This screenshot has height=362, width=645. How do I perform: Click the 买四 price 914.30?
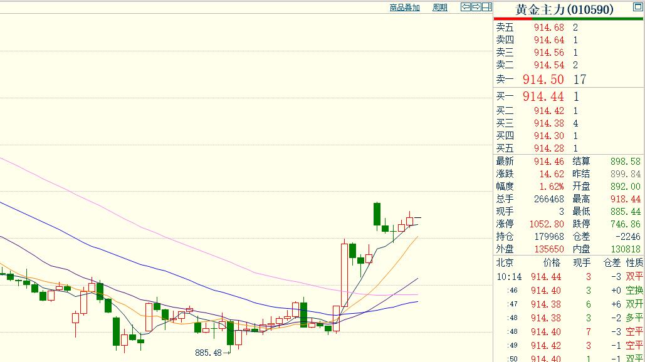pos(548,136)
